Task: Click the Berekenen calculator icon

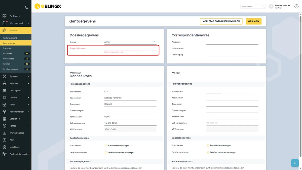Action: click(5, 119)
